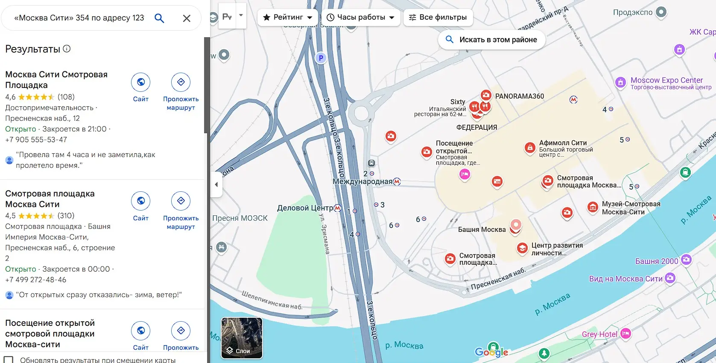The height and width of the screenshot is (363, 716).
Task: Enable updating results when map moves
Action: click(x=9, y=360)
